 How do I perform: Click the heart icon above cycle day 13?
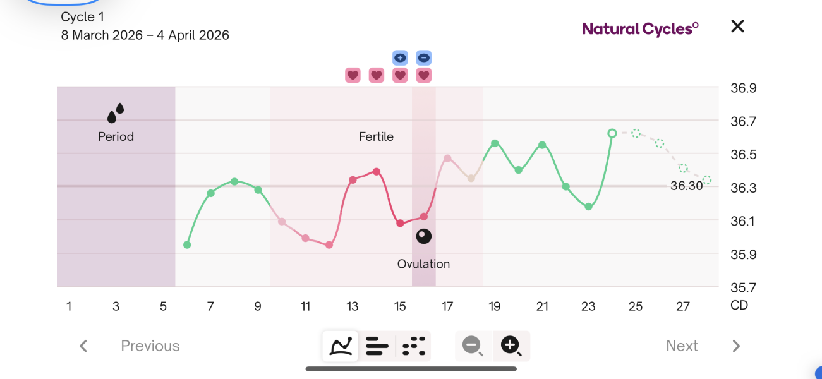[x=353, y=76]
